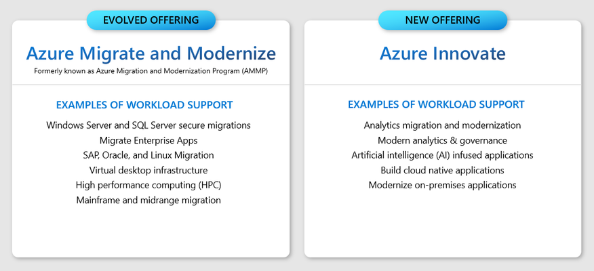
Task: Click left card's Examples of Workload Support heading
Action: pos(144,105)
